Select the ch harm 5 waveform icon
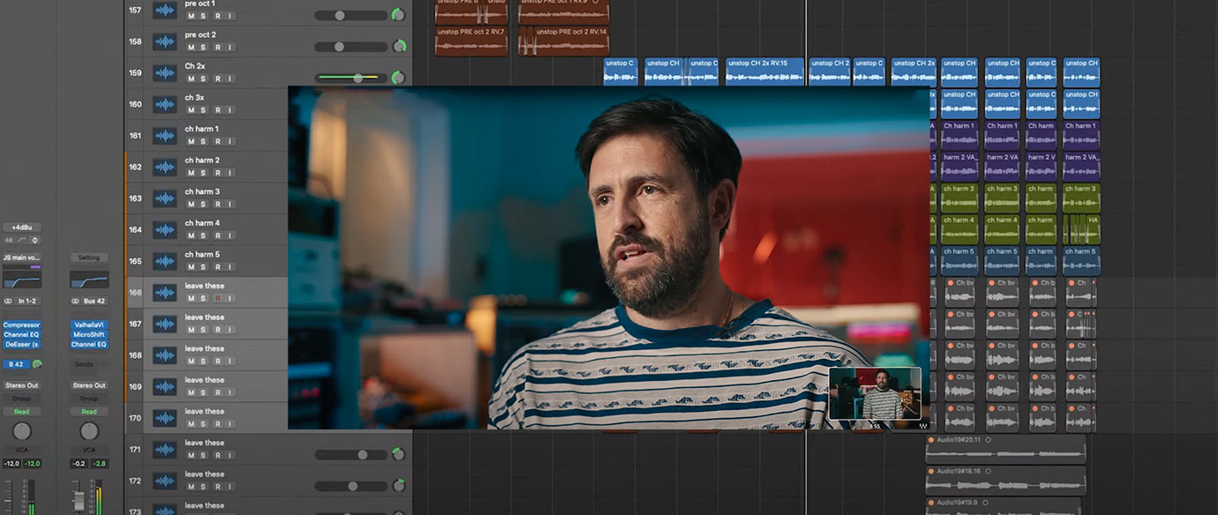 (165, 261)
